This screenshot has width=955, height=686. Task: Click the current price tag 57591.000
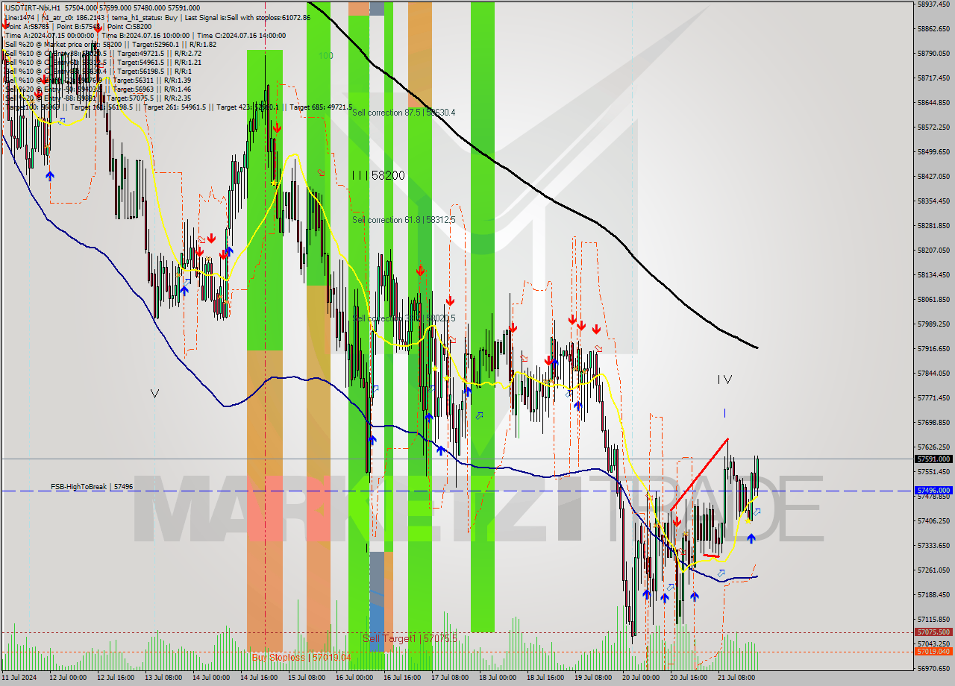[933, 459]
